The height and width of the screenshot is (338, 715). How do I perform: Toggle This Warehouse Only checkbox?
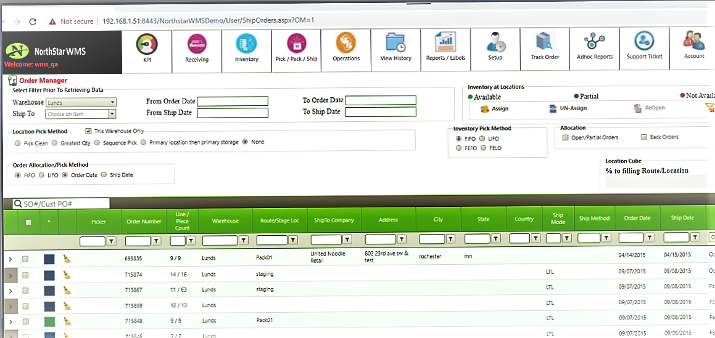pyautogui.click(x=88, y=131)
